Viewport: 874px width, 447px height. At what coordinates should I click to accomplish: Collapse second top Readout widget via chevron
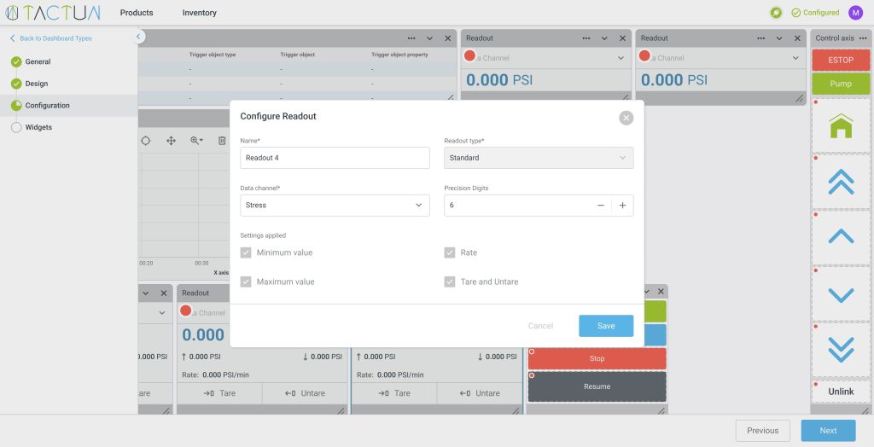(x=779, y=38)
